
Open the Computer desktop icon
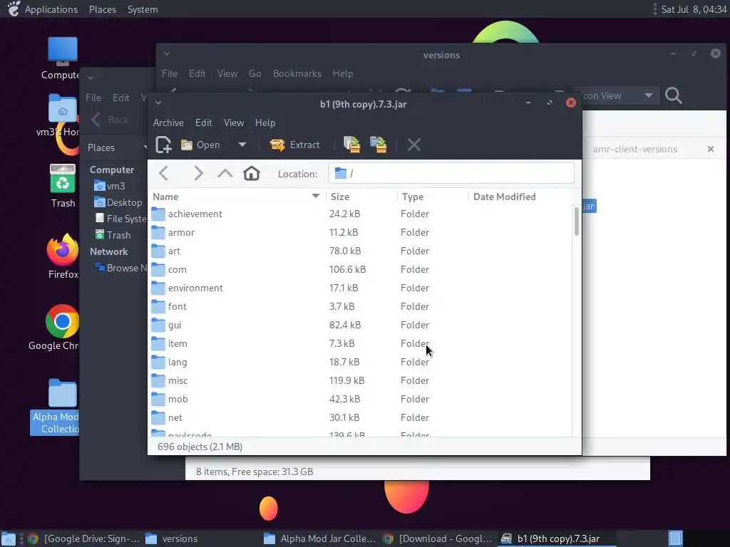[62, 58]
